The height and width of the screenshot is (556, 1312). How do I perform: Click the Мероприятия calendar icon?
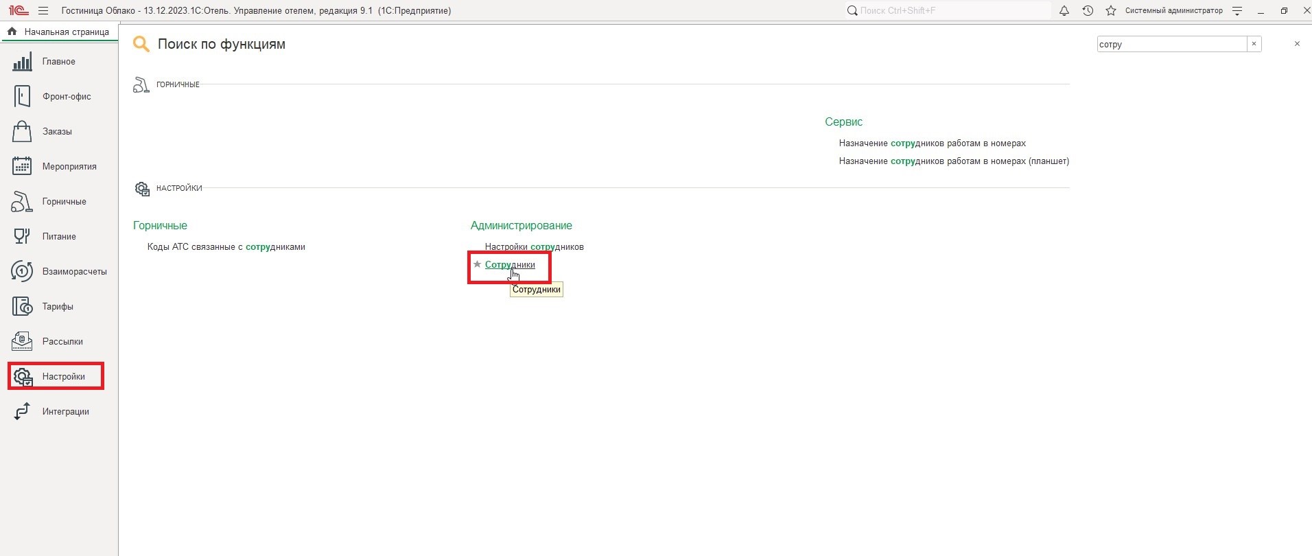22,167
